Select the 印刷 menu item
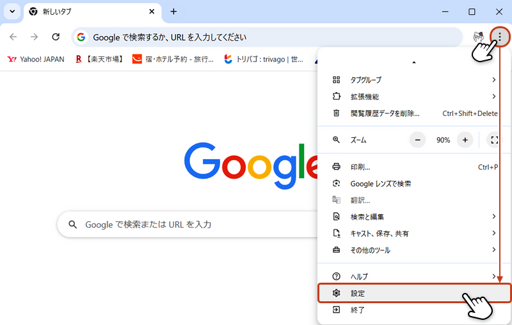Screen dimensions: 512x325 (x=413, y=167)
